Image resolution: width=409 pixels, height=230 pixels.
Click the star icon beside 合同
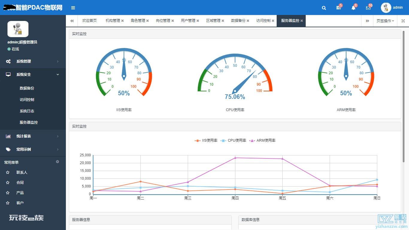tap(8, 183)
